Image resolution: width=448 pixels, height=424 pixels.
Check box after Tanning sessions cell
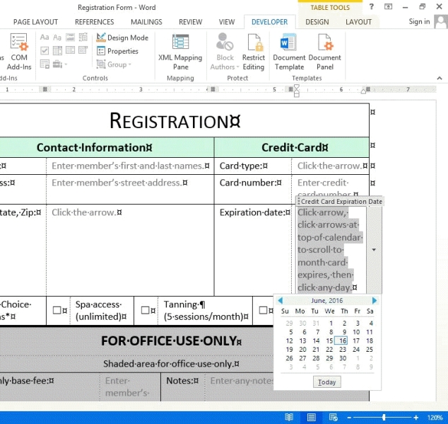coord(263,310)
